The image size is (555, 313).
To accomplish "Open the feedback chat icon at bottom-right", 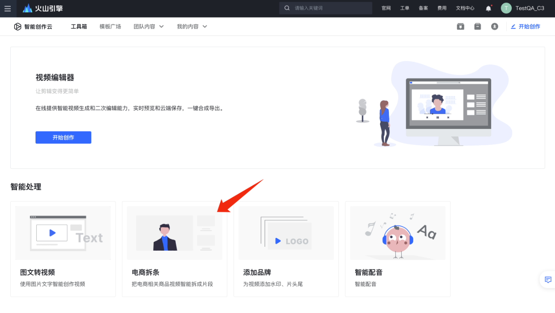I will click(x=548, y=280).
